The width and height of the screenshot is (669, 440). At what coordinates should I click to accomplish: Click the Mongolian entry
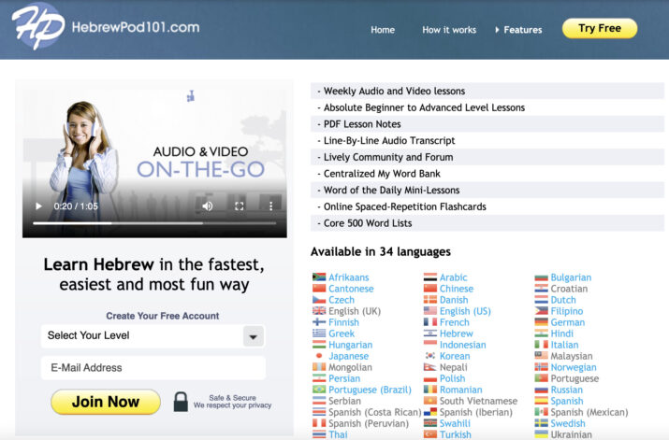coord(350,367)
